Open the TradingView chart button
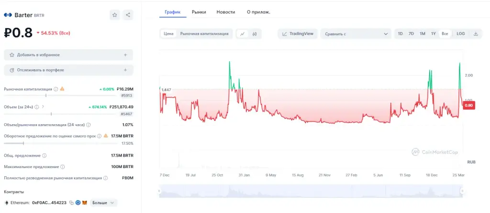This screenshot has width=490, height=213. click(298, 34)
